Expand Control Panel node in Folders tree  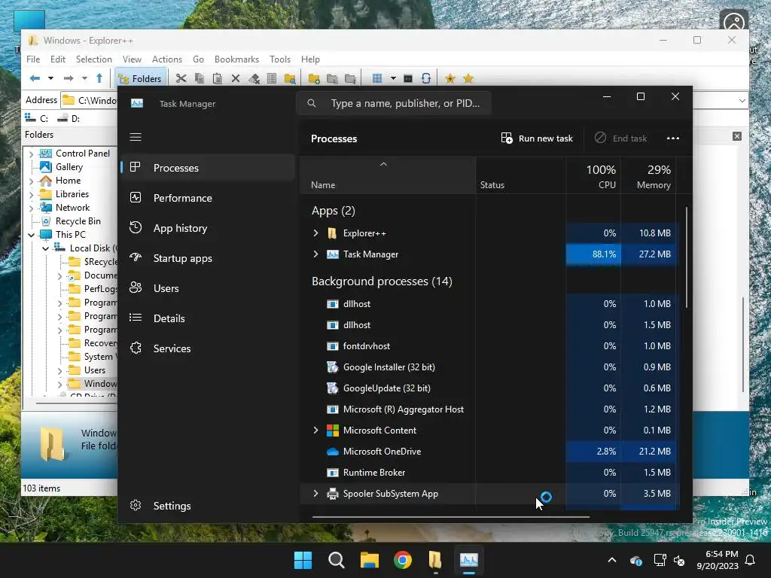[32, 154]
